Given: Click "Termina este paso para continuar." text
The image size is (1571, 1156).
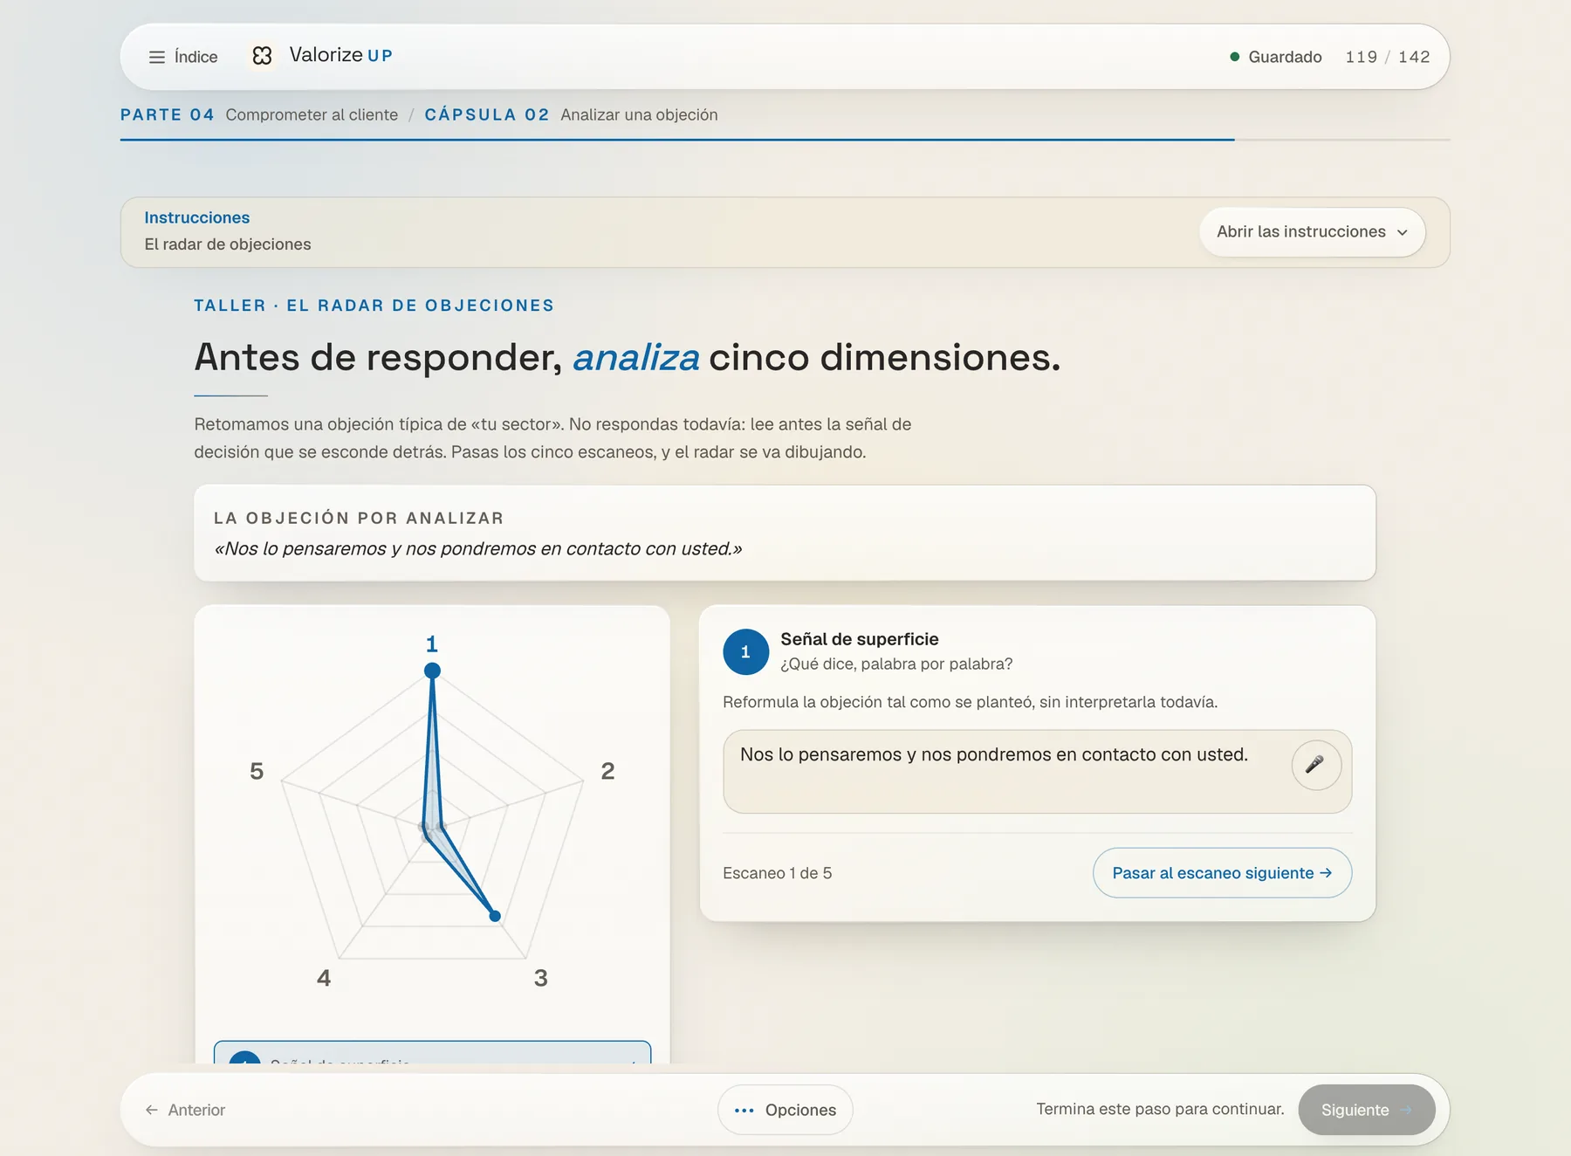Looking at the screenshot, I should tap(1160, 1109).
